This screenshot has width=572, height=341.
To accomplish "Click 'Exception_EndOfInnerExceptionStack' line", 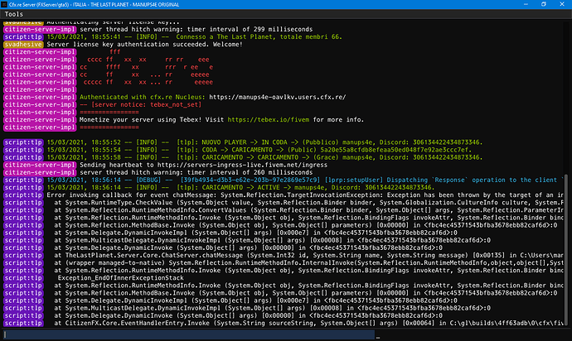I will [120, 278].
